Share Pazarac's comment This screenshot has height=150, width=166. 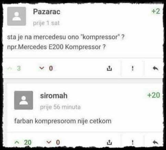pyautogui.click(x=109, y=68)
